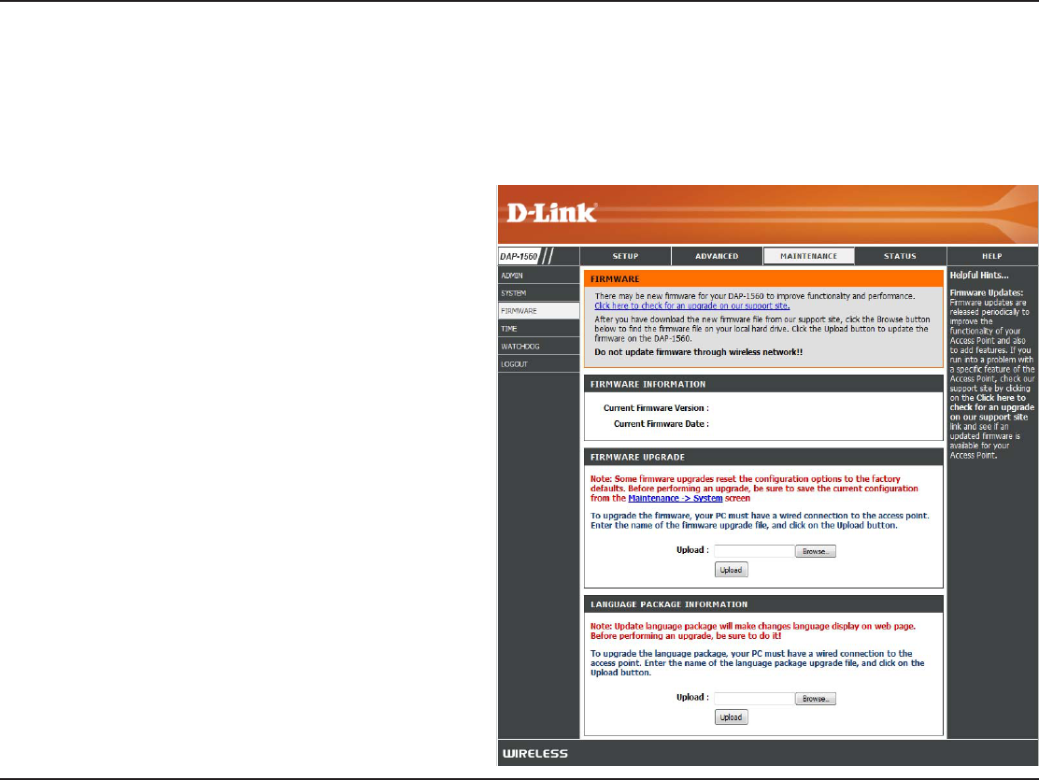Image resolution: width=1039 pixels, height=780 pixels.
Task: Click the 'Firmware Upgrade' section header
Action: [x=763, y=458]
